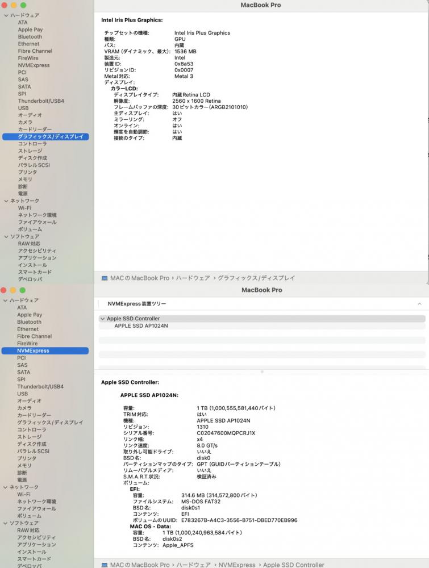Select the highlighted NVMExpress item in the lower sidebar
The height and width of the screenshot is (568, 429).
point(45,350)
